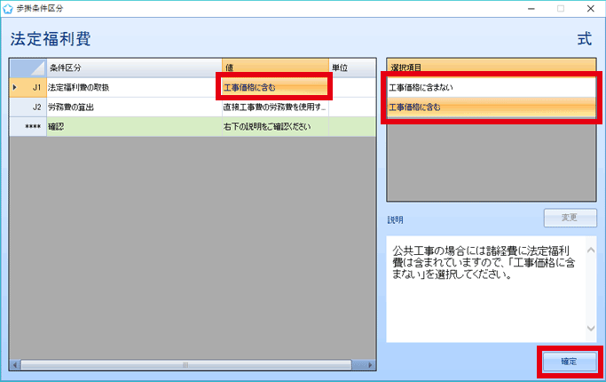Click down arrow in the description box scrollbar
This screenshot has height=382, width=606.
591,329
